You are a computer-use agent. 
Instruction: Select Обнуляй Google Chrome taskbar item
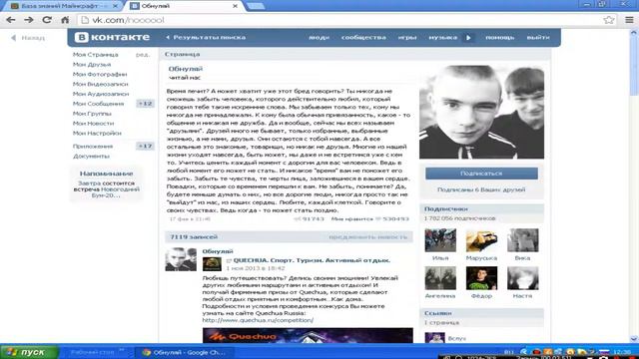[x=184, y=352]
